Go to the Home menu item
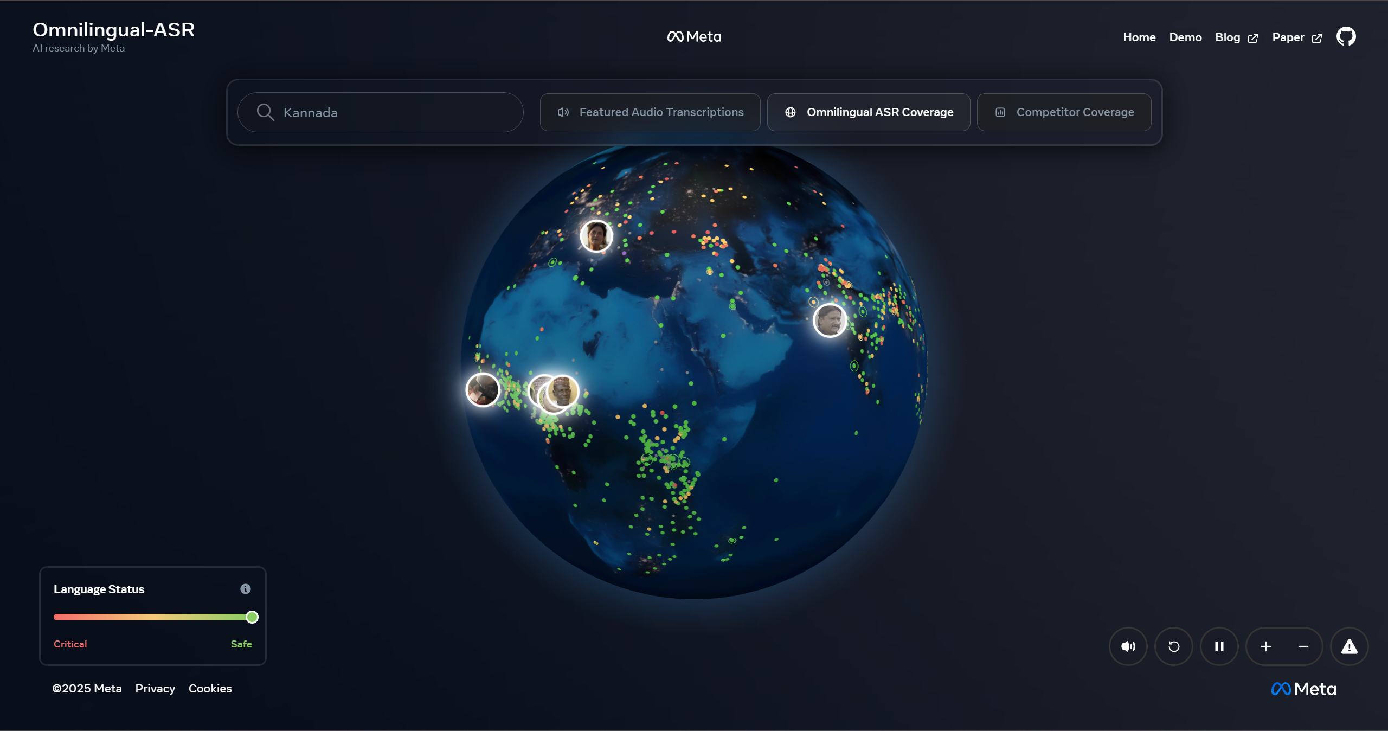 1139,37
